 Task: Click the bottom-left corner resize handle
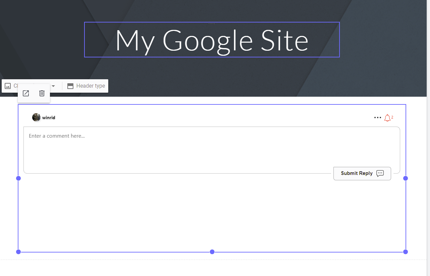tap(18, 252)
